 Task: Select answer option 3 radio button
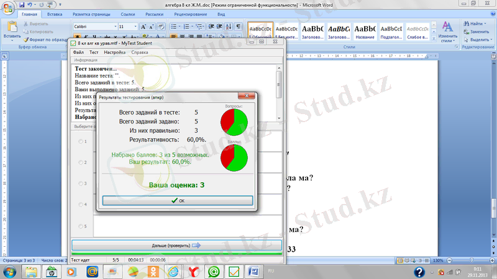[x=81, y=184]
